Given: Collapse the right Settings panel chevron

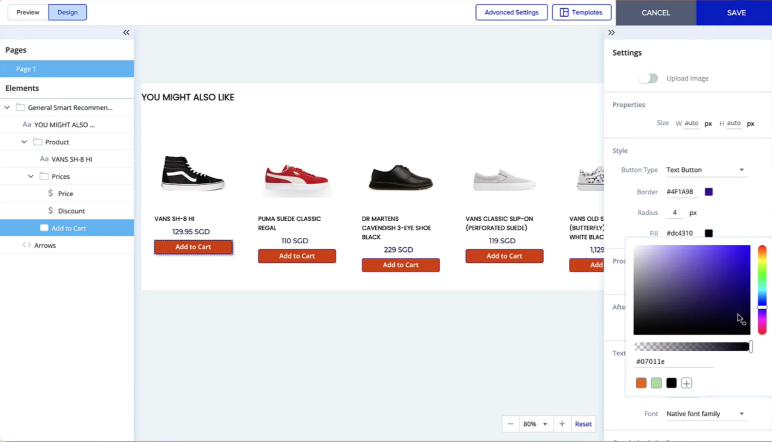Looking at the screenshot, I should 611,32.
